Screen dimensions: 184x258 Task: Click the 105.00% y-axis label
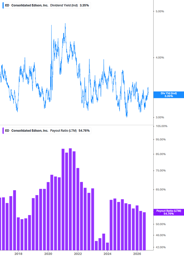pos(161,126)
